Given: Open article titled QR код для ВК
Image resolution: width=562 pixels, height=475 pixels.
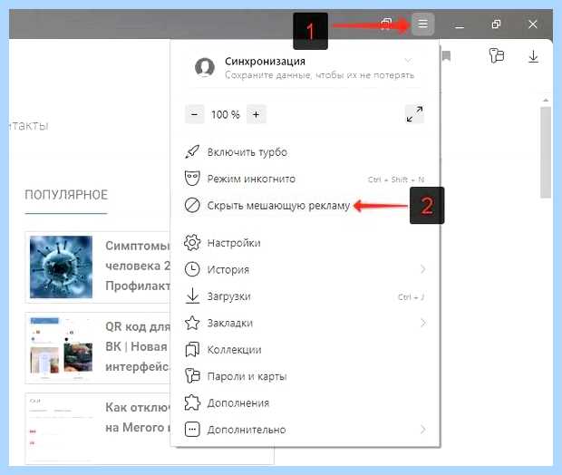Looking at the screenshot, I should tap(138, 346).
